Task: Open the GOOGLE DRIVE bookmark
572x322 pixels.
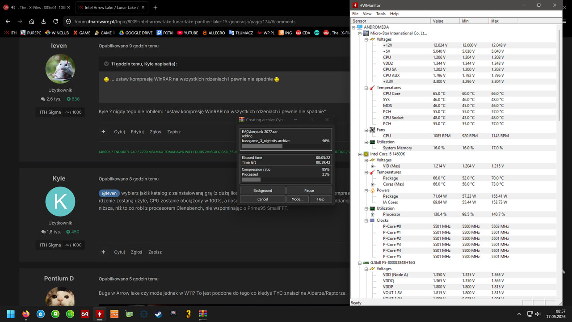Action: click(136, 33)
